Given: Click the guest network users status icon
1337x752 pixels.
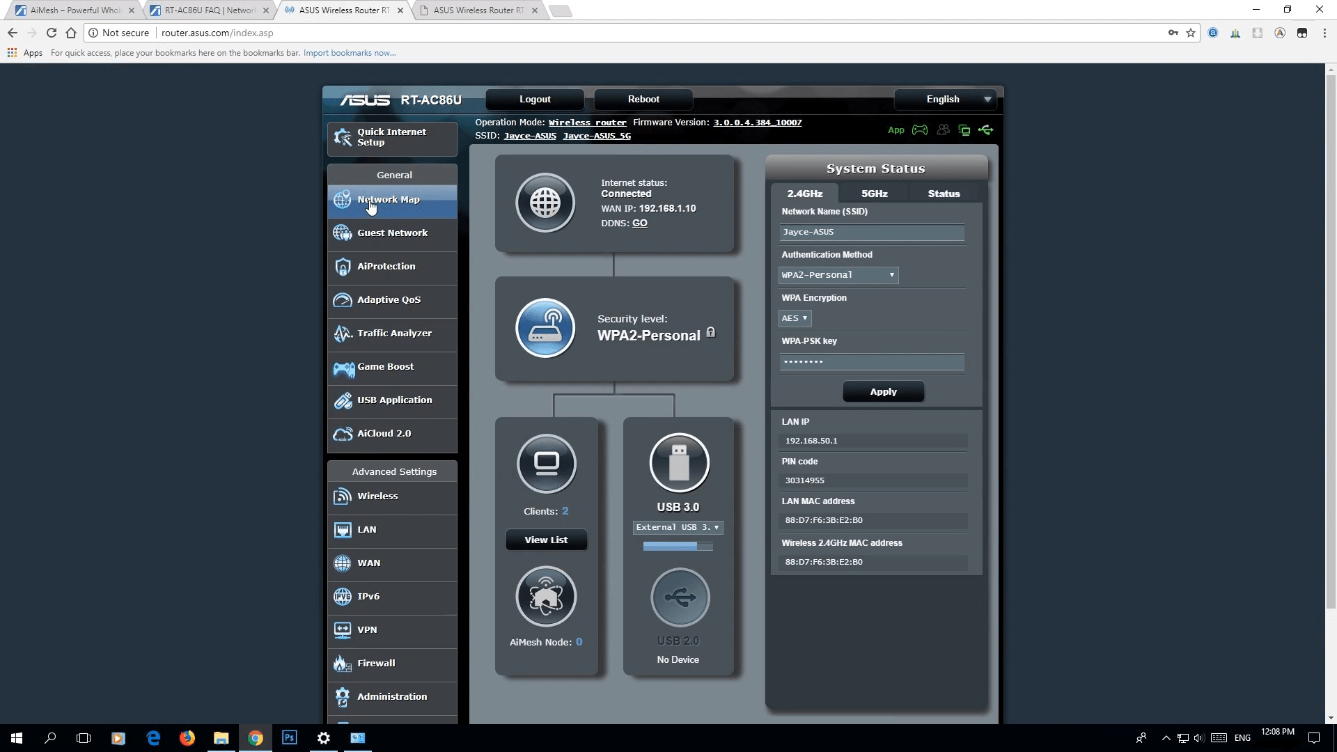Looking at the screenshot, I should [x=943, y=130].
